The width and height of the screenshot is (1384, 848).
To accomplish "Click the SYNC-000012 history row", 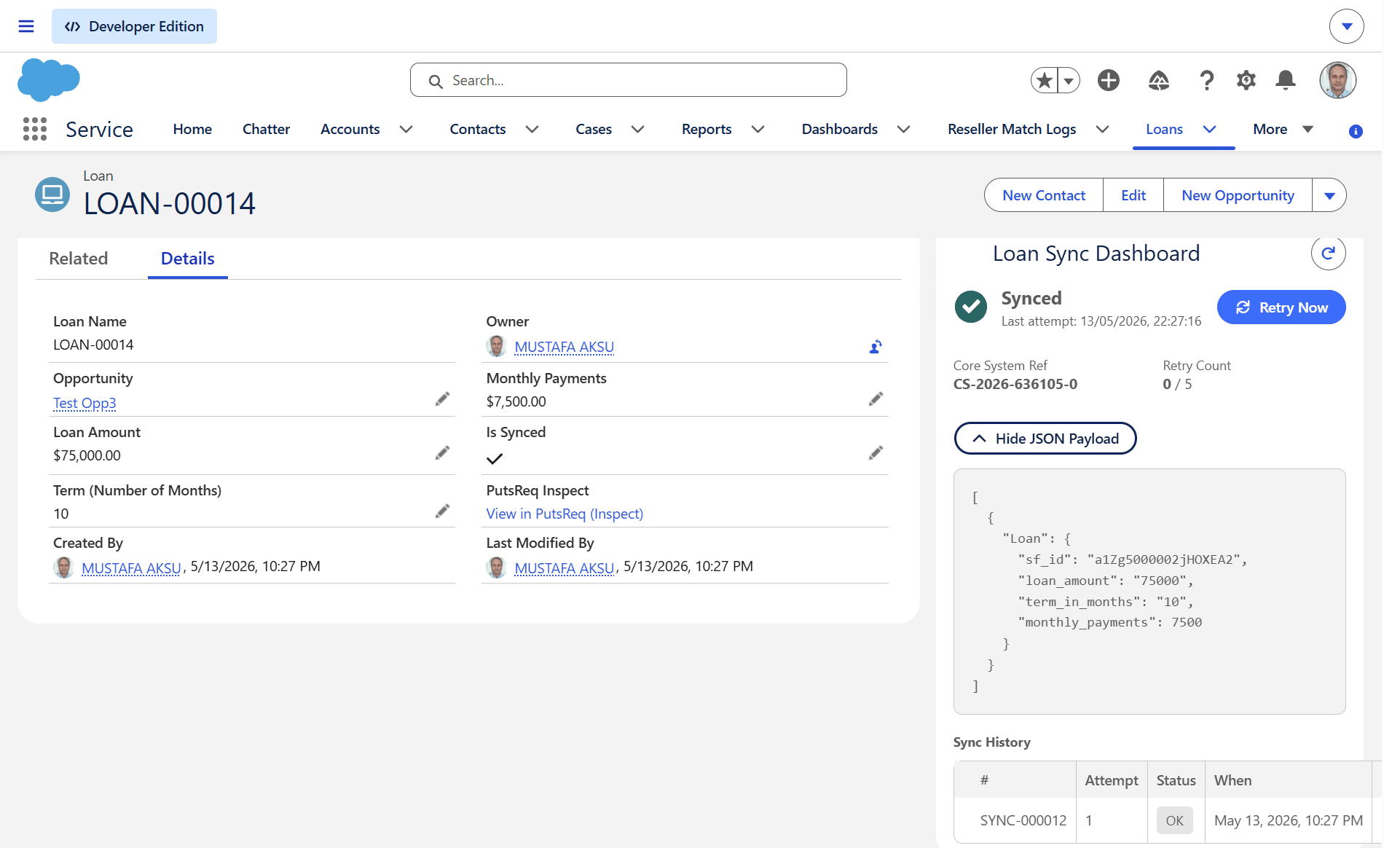I will tap(1163, 820).
